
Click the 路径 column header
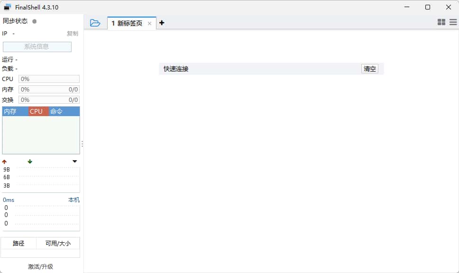tap(18, 243)
